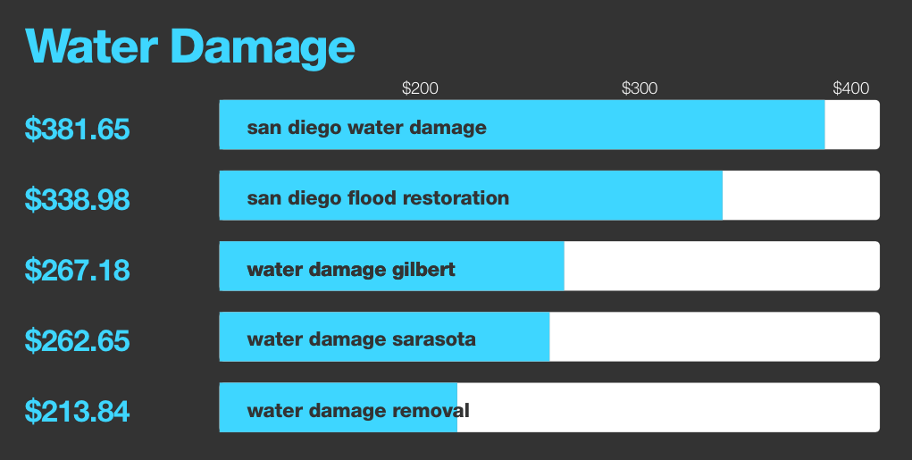Click the Water Damage title heading

190,46
